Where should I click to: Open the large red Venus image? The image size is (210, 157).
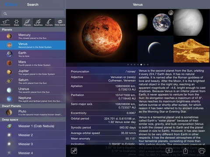coord(101,36)
